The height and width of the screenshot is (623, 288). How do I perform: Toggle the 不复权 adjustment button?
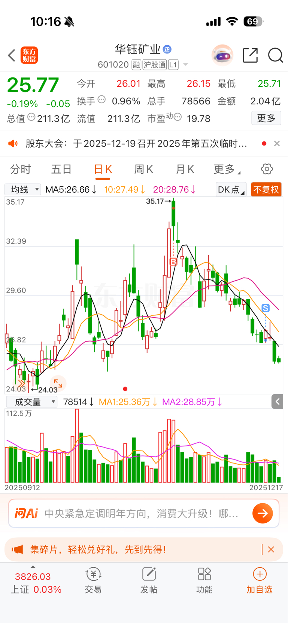pos(266,190)
